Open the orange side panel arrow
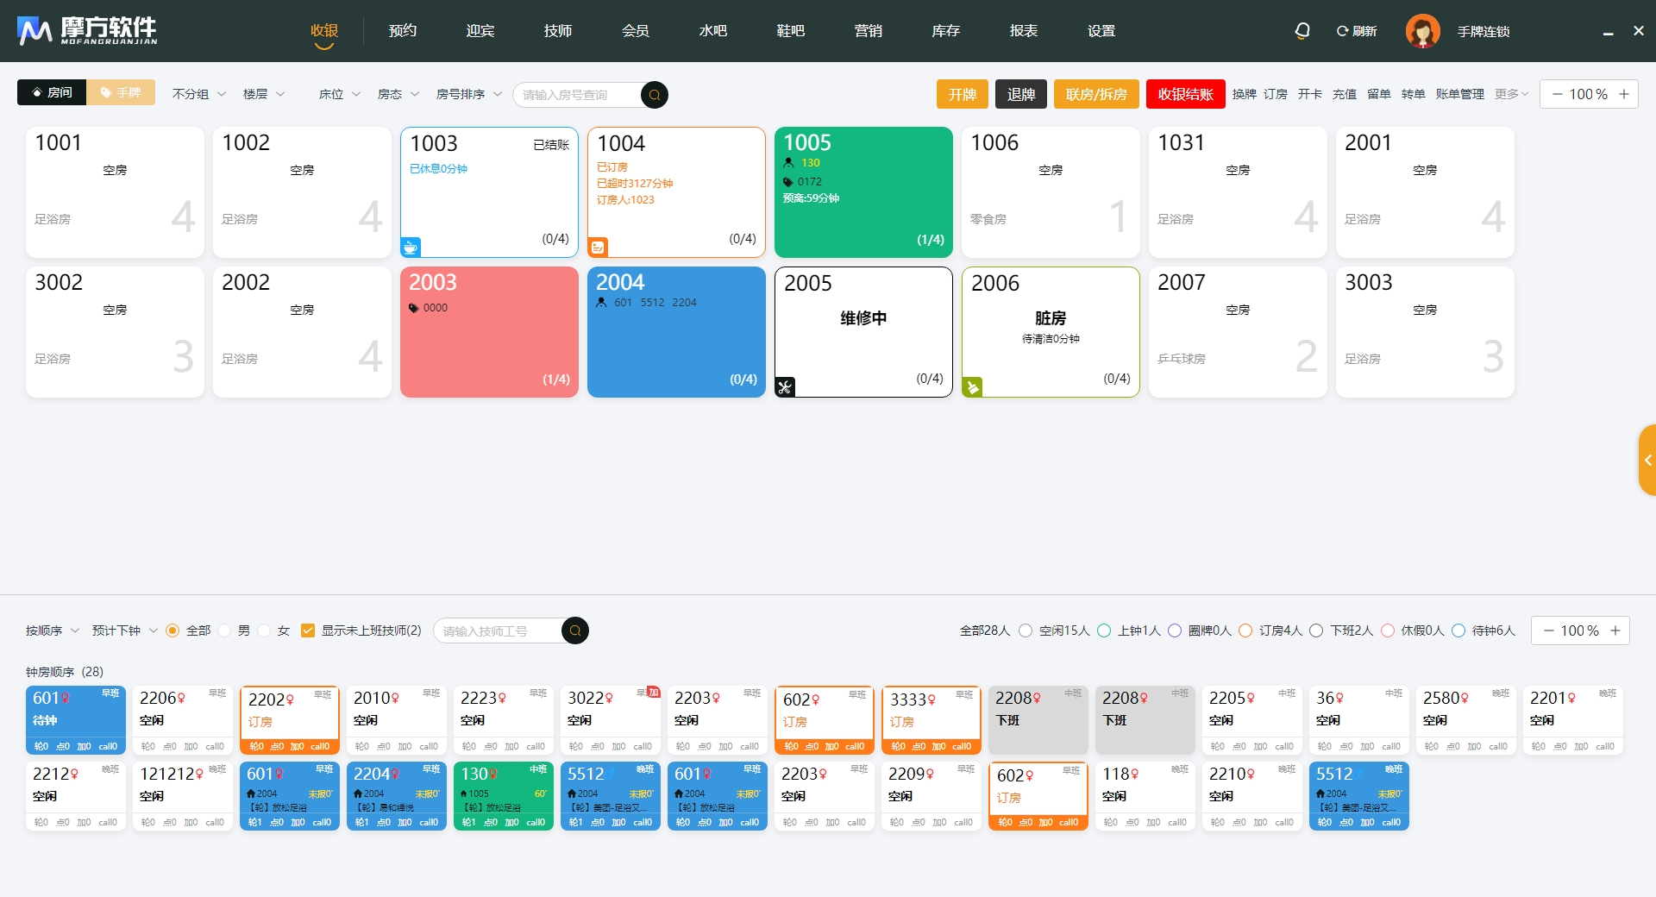 [x=1647, y=460]
